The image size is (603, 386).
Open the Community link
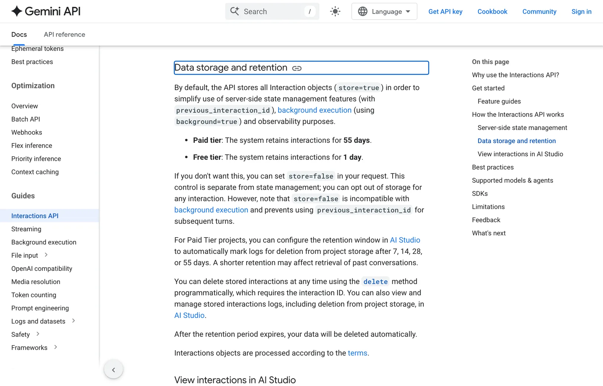click(539, 12)
